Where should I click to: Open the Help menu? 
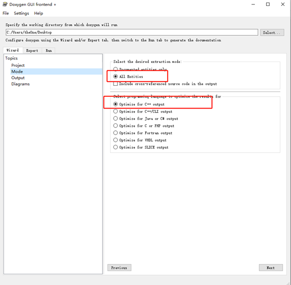pyautogui.click(x=38, y=13)
